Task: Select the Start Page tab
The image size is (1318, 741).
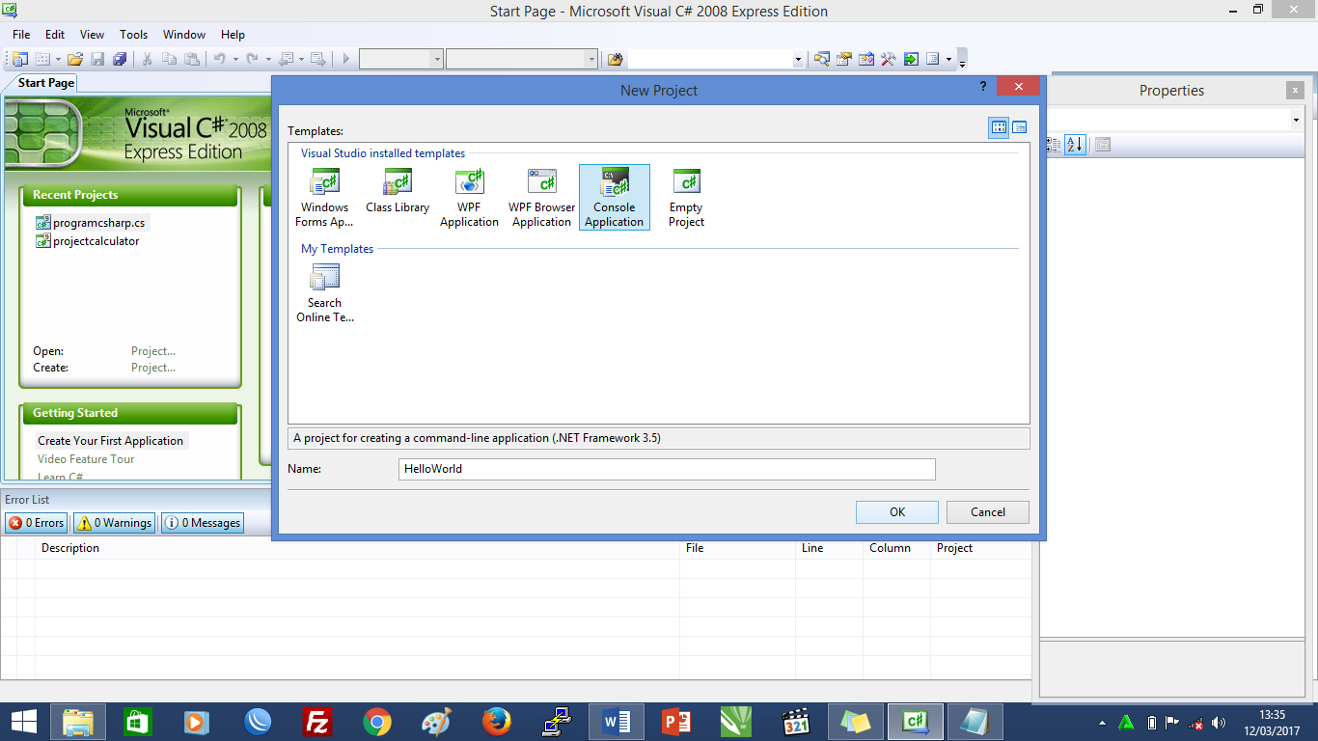Action: 45,83
